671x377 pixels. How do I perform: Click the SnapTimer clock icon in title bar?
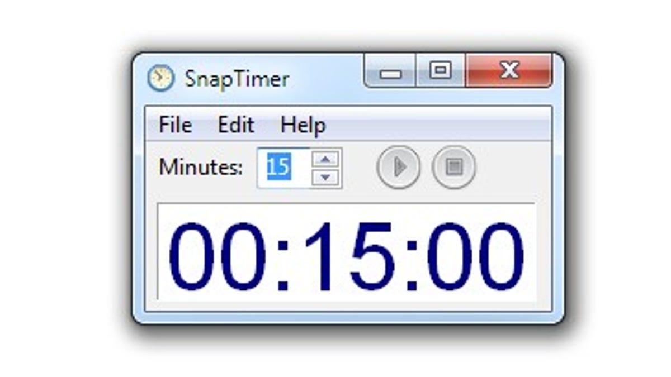click(161, 78)
